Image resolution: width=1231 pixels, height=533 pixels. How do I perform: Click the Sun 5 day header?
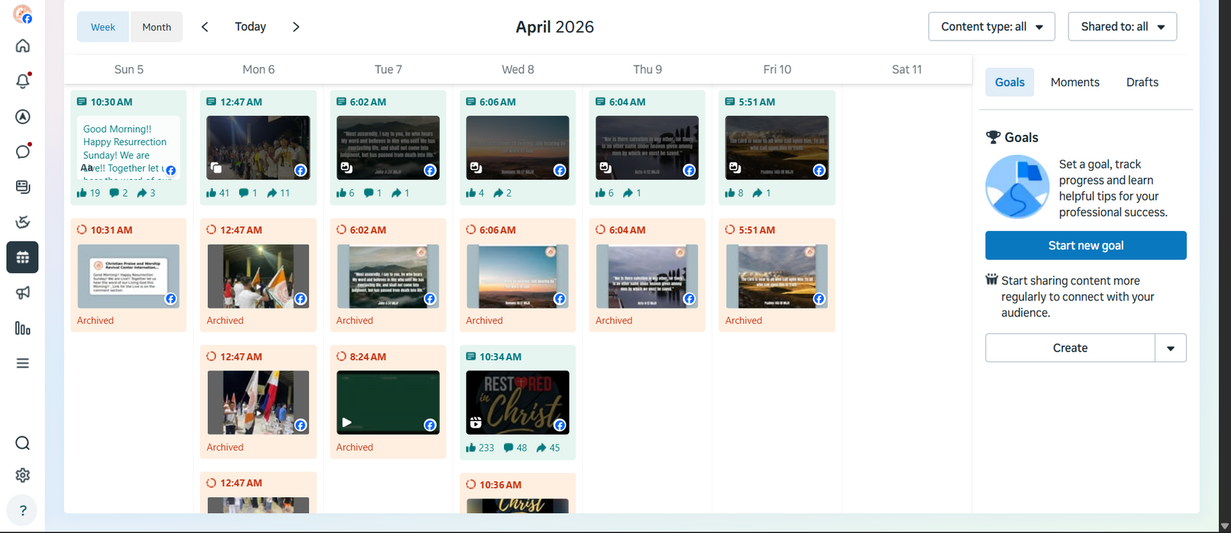click(x=129, y=69)
